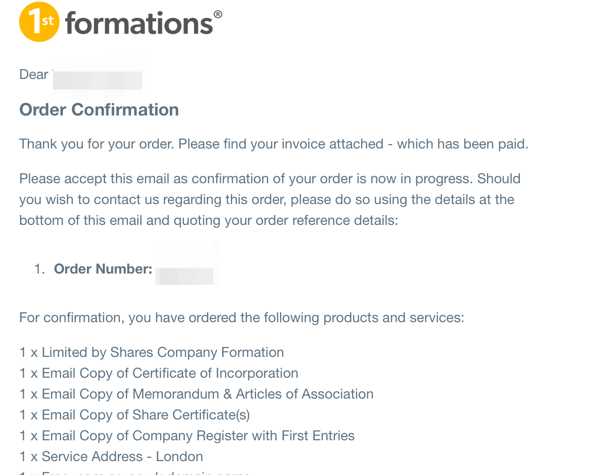
Task: Click the blurred recipient name after Dear
Action: [98, 80]
